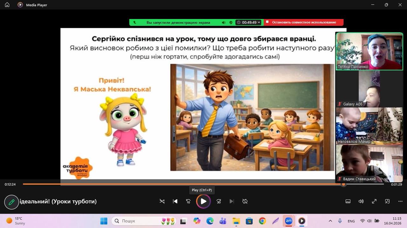Go to previous track
The image size is (407, 228).
tap(175, 201)
